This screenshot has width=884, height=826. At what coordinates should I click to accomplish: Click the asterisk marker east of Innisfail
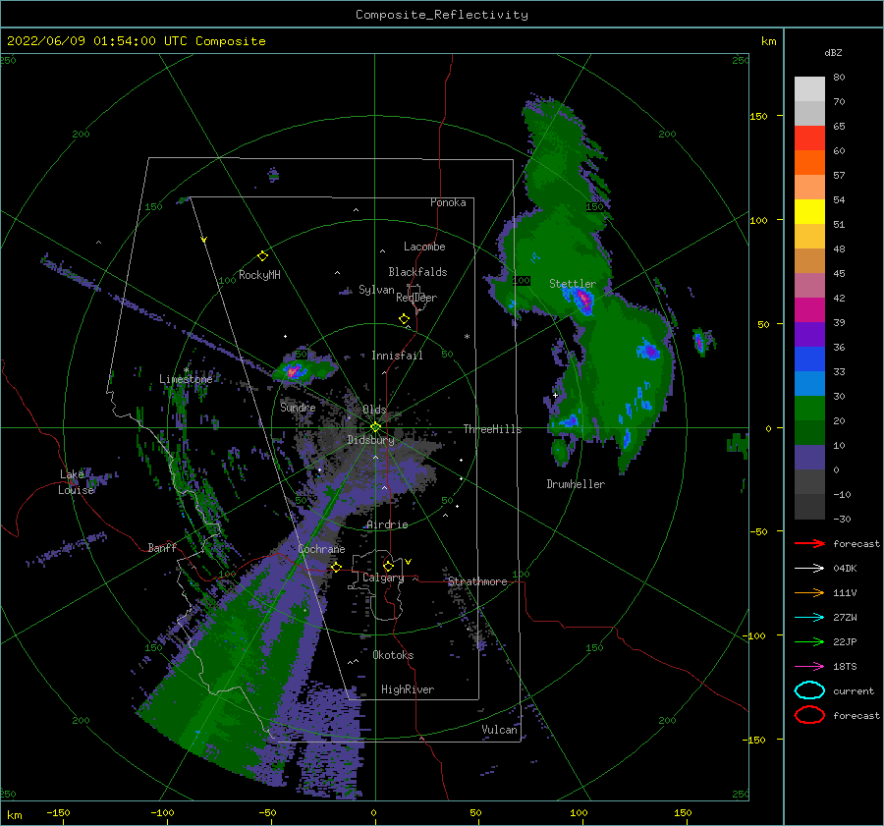click(467, 337)
